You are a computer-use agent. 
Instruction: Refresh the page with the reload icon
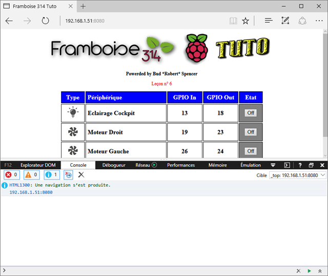pyautogui.click(x=45, y=21)
